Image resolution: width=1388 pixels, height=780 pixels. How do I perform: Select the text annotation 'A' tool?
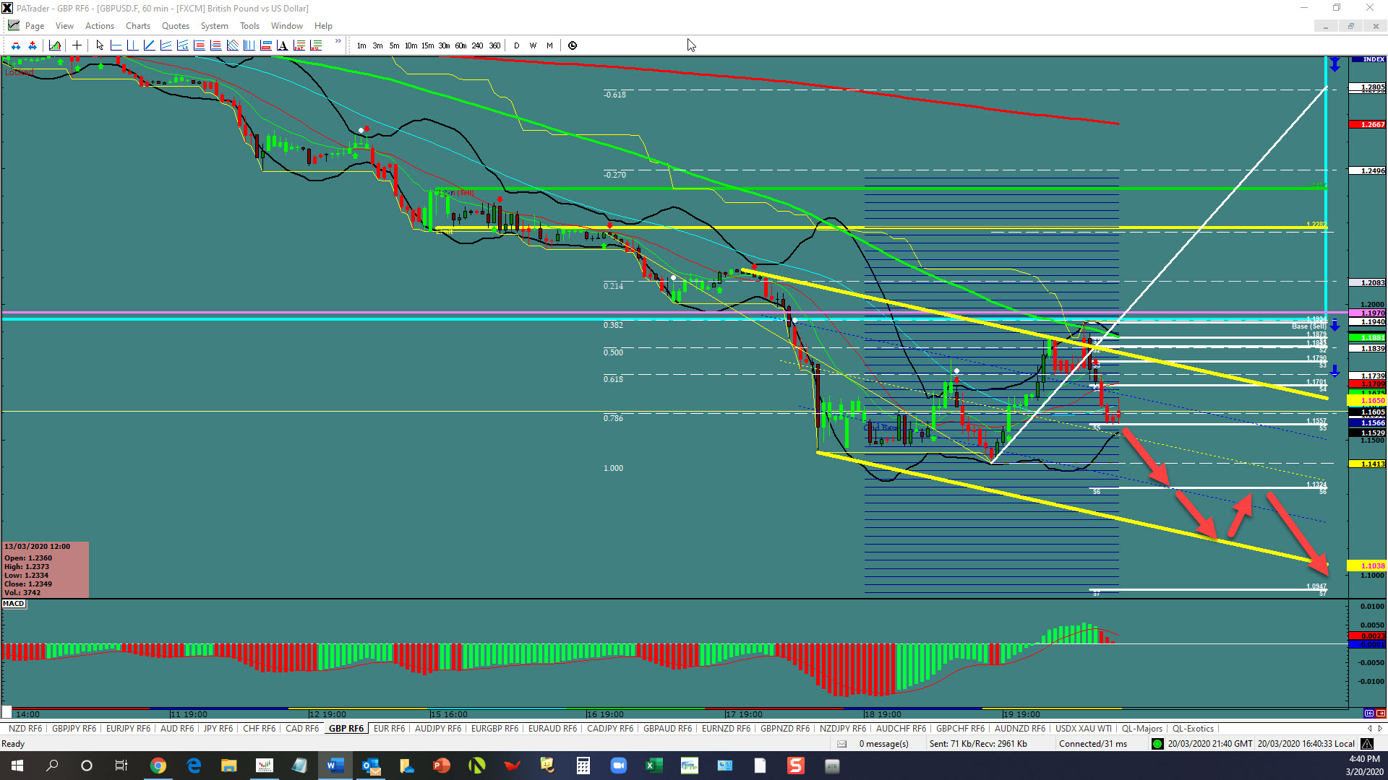pos(282,45)
